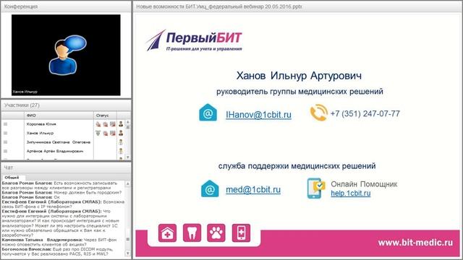Open the www.bit-medic.ru website link
The image size is (463, 260).
(x=415, y=243)
